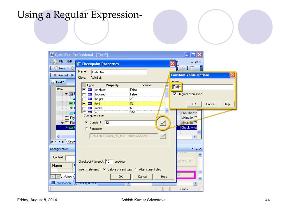Check the focused property checkbox
Viewport: 287px width, 215px height.
tap(84, 95)
